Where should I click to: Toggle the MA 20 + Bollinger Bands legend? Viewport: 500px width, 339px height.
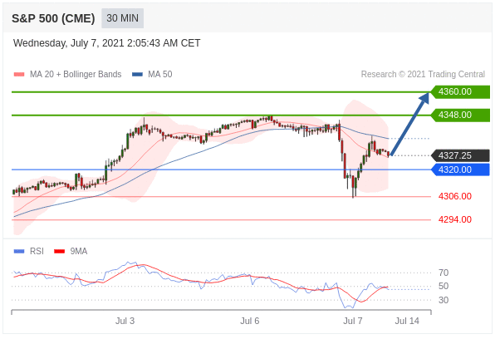coord(75,75)
